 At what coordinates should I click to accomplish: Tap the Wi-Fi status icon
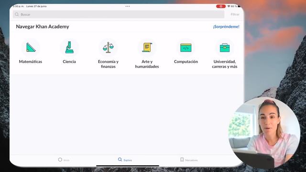pyautogui.click(x=229, y=6)
